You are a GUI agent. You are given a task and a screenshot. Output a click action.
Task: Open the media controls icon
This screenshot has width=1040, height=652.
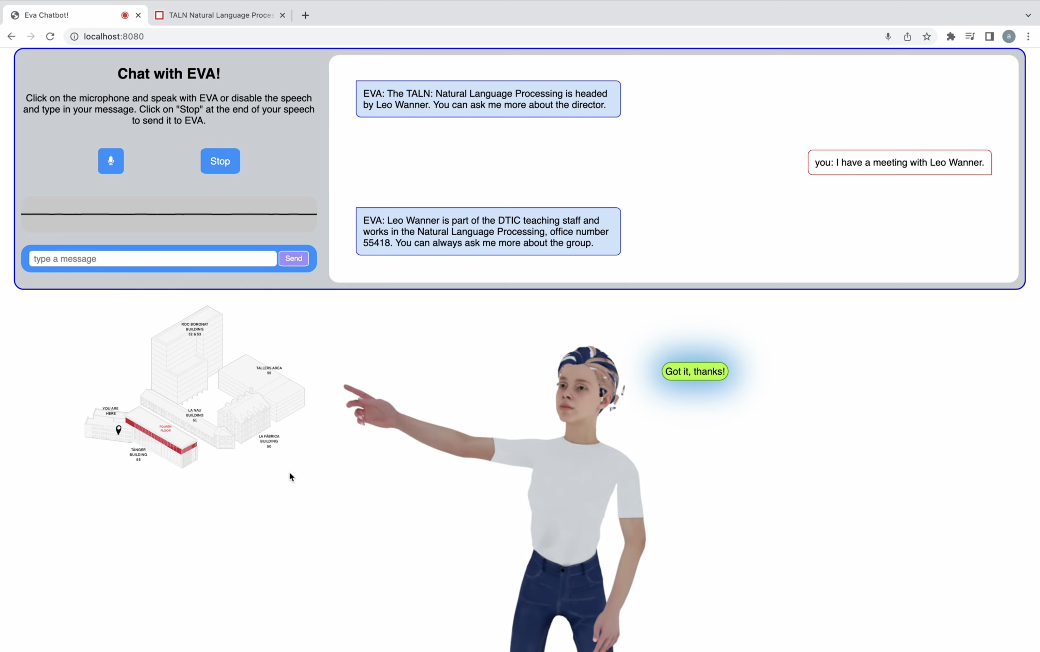(x=970, y=37)
